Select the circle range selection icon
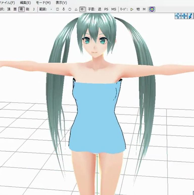Image resolution: width=194 pixels, height=195 pixels. [70, 9]
